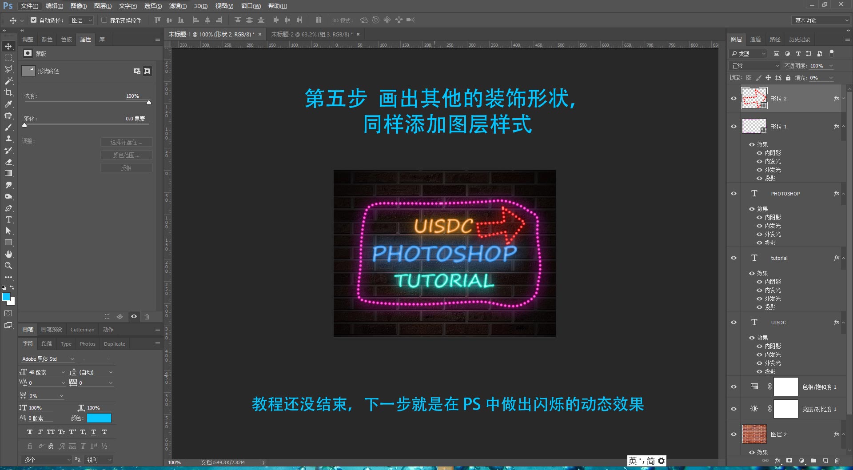Select the Eraser tool
This screenshot has height=470, width=853.
click(x=8, y=162)
